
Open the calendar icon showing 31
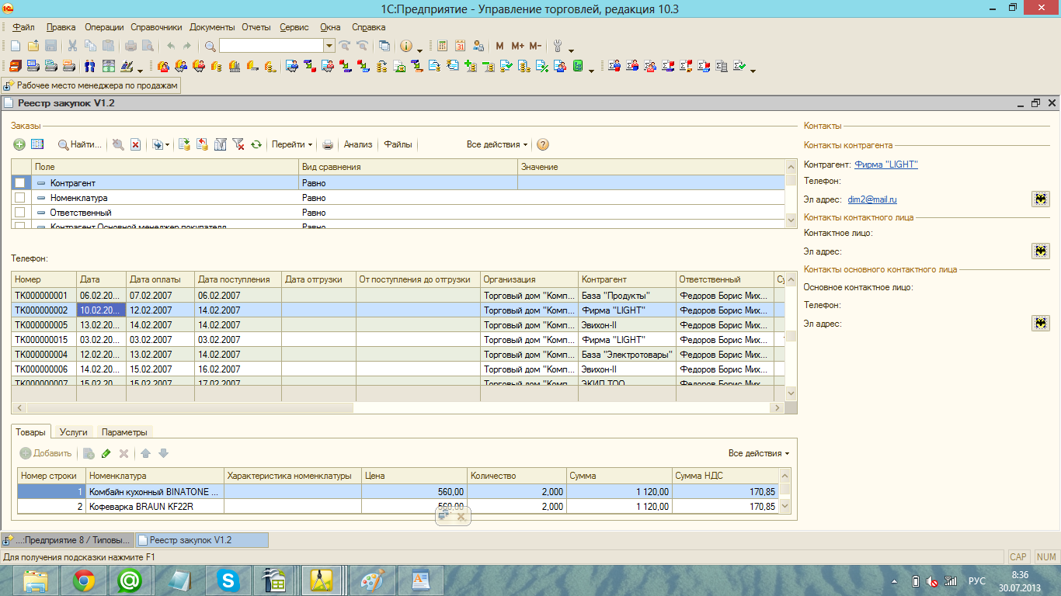pos(461,46)
